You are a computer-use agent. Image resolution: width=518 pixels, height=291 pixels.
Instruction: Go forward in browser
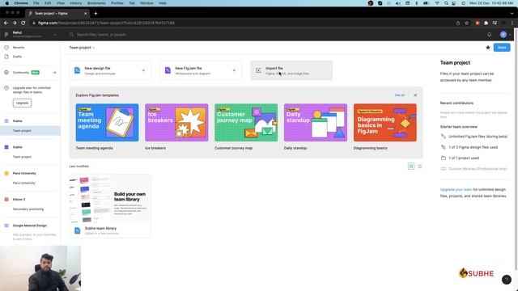pos(15,23)
